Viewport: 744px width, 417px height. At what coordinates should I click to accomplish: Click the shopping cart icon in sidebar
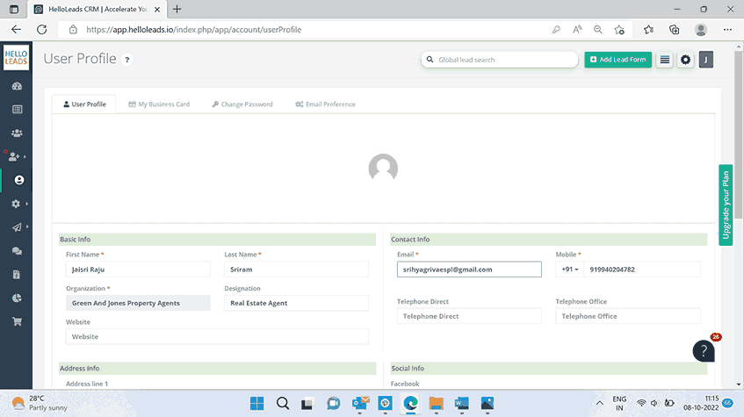[x=17, y=321]
